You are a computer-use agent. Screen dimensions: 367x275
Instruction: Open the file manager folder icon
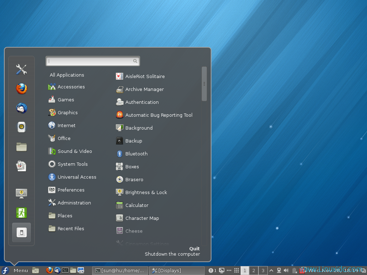21,147
